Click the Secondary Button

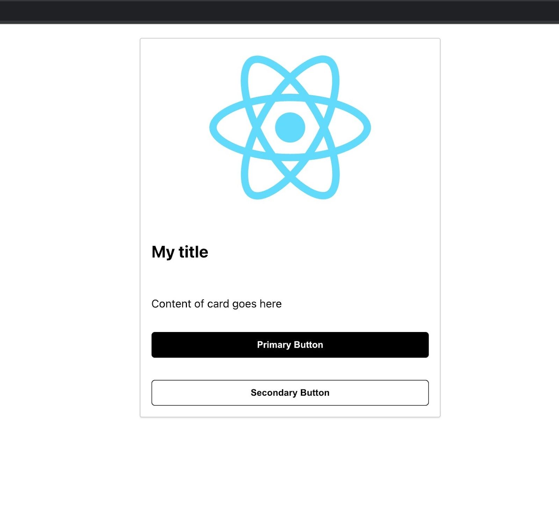pyautogui.click(x=290, y=393)
